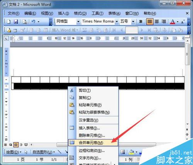Switch to Reading Layout view icon

[x=26, y=145]
